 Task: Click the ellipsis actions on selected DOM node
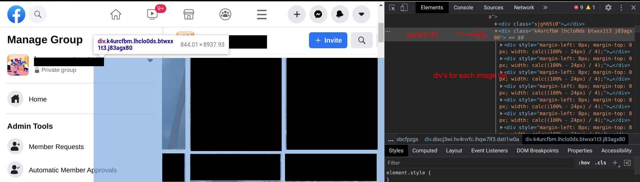[x=388, y=31]
